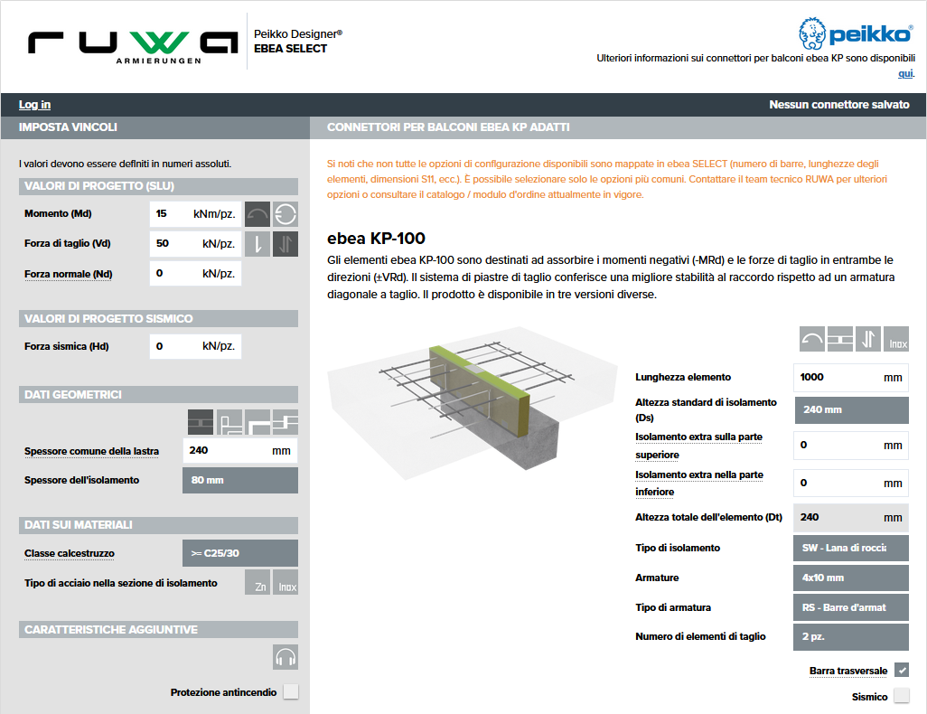Select the flush slab connection geometry icon
Image resolution: width=927 pixels, height=714 pixels.
click(201, 422)
